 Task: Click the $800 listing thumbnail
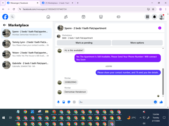(59, 36)
